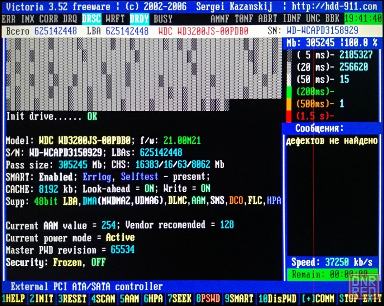Click message дефектов не найдено

pyautogui.click(x=332, y=141)
